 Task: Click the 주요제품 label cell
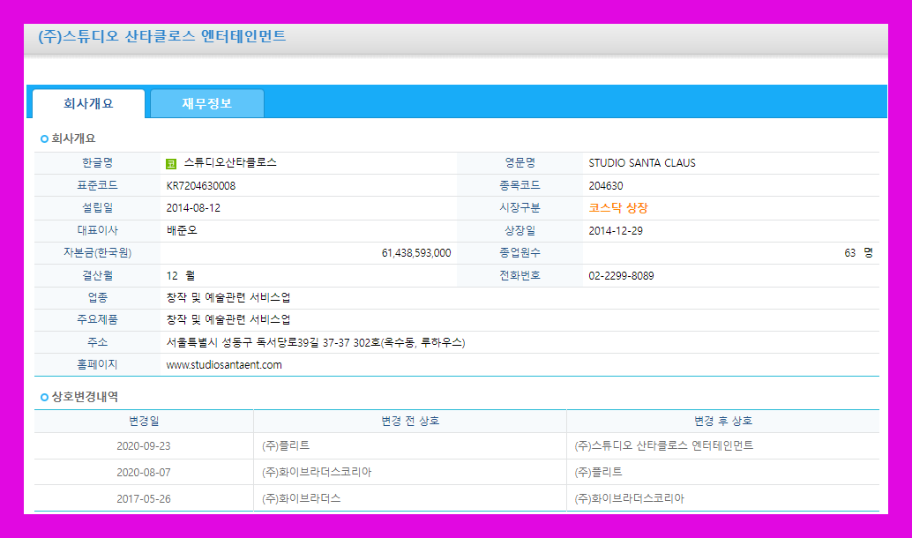pos(97,320)
